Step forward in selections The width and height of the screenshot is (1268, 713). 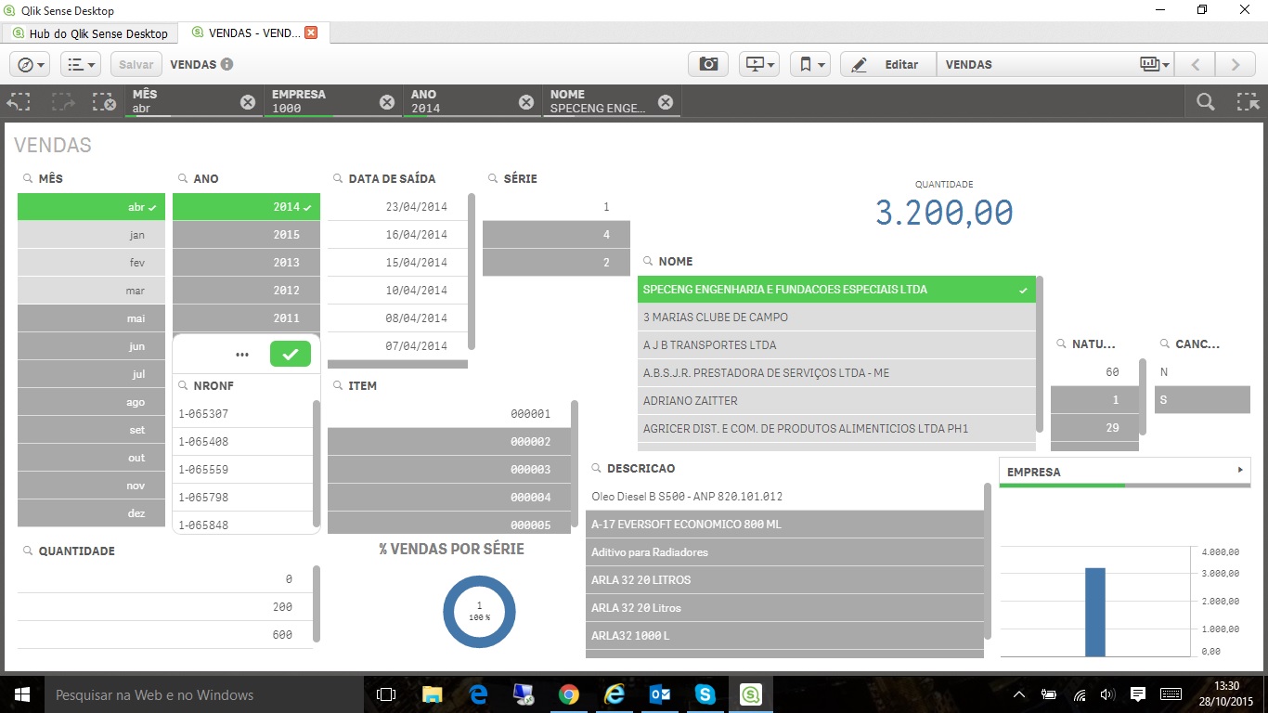click(63, 102)
